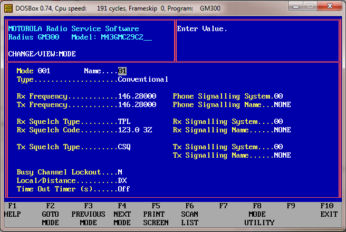Click the Busy Channel Lockout label
Screen dimensions: 346x232
tap(59, 172)
